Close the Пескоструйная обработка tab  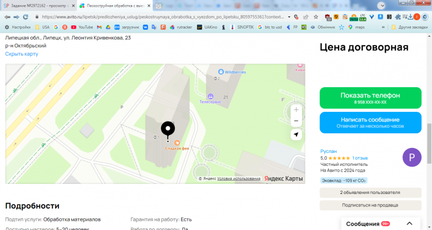(148, 6)
